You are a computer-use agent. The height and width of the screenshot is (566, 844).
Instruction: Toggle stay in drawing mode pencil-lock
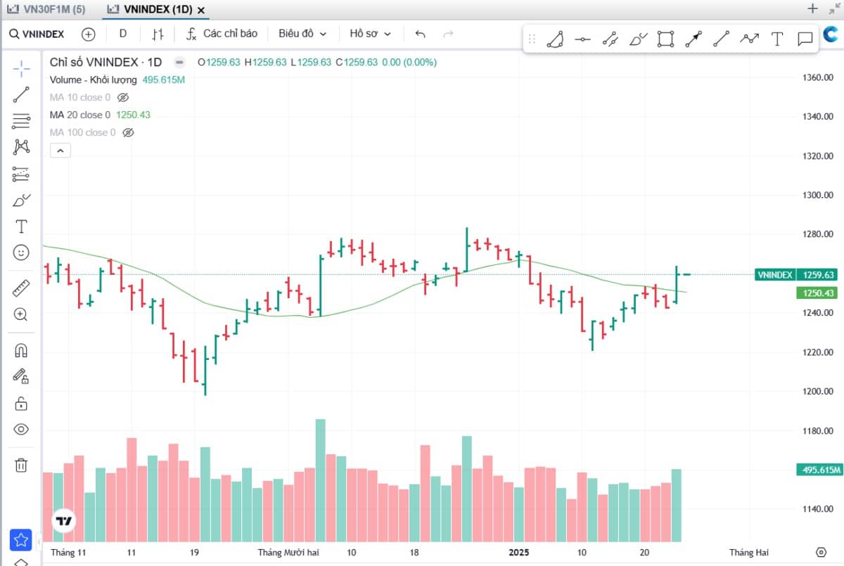[x=21, y=376]
